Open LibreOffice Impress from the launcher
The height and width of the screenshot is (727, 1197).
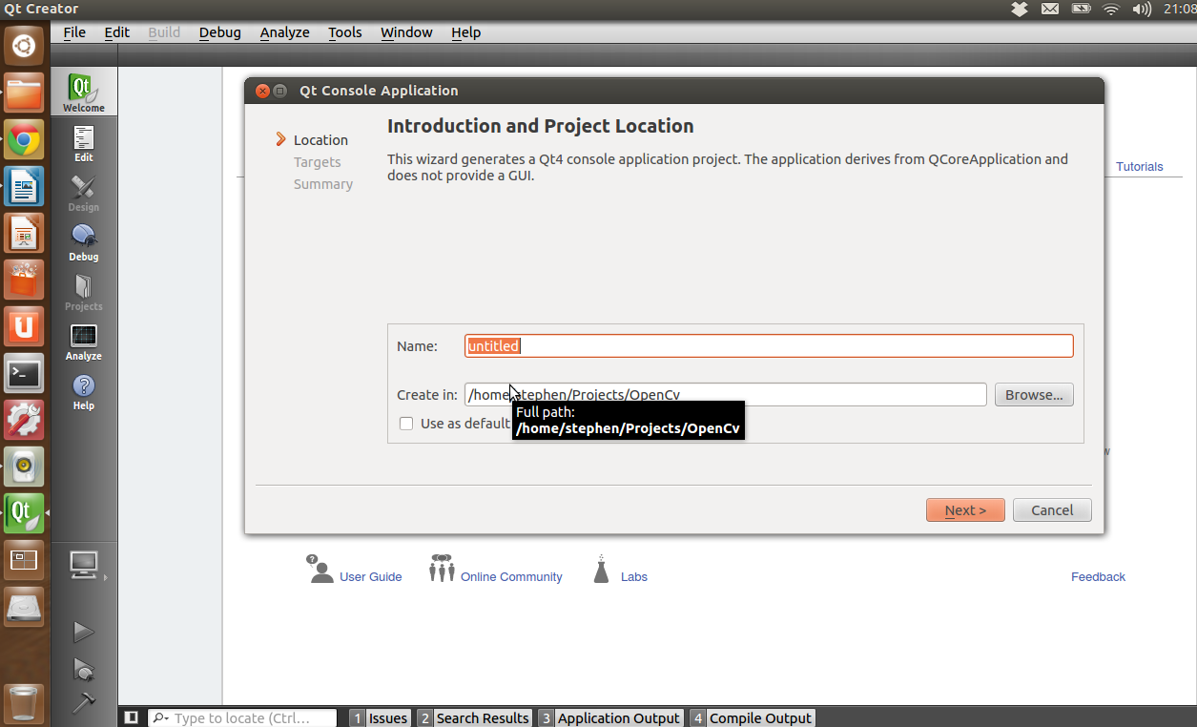24,233
